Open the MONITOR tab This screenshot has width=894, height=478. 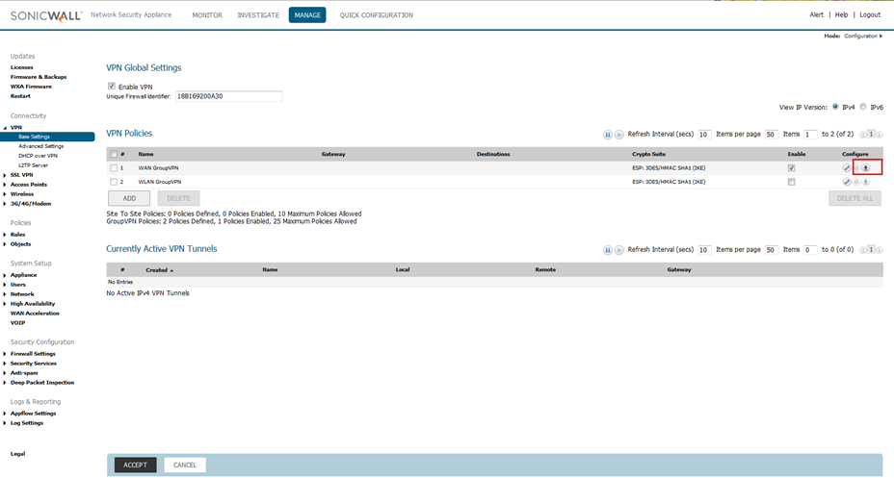(x=207, y=15)
